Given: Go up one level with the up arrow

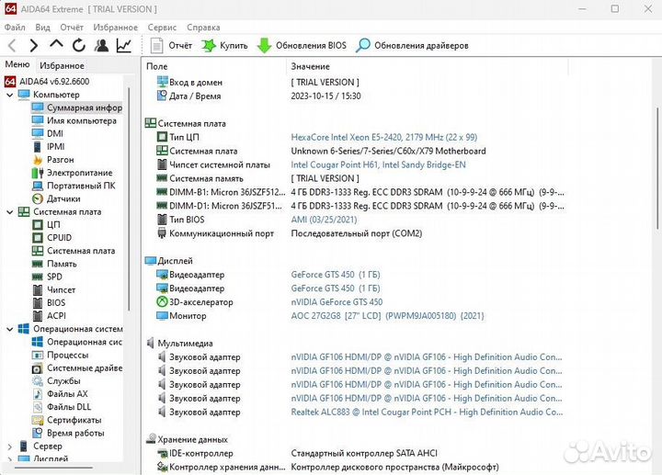Looking at the screenshot, I should click(x=56, y=44).
